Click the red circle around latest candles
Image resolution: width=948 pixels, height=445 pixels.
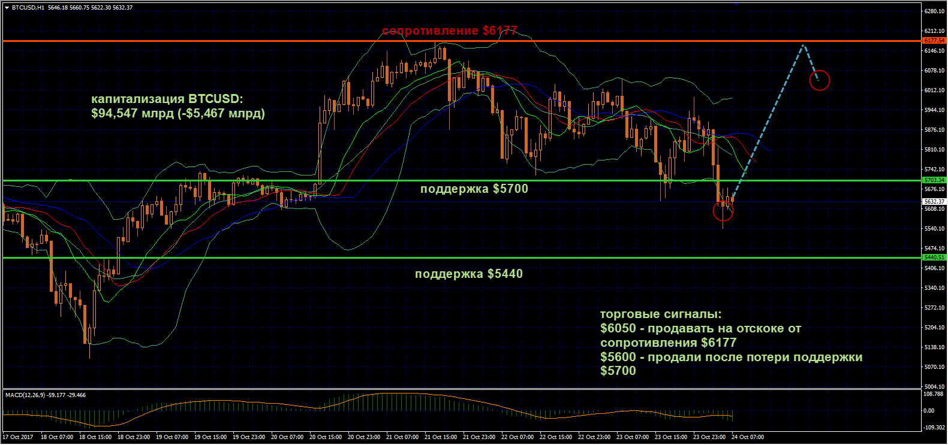(723, 211)
